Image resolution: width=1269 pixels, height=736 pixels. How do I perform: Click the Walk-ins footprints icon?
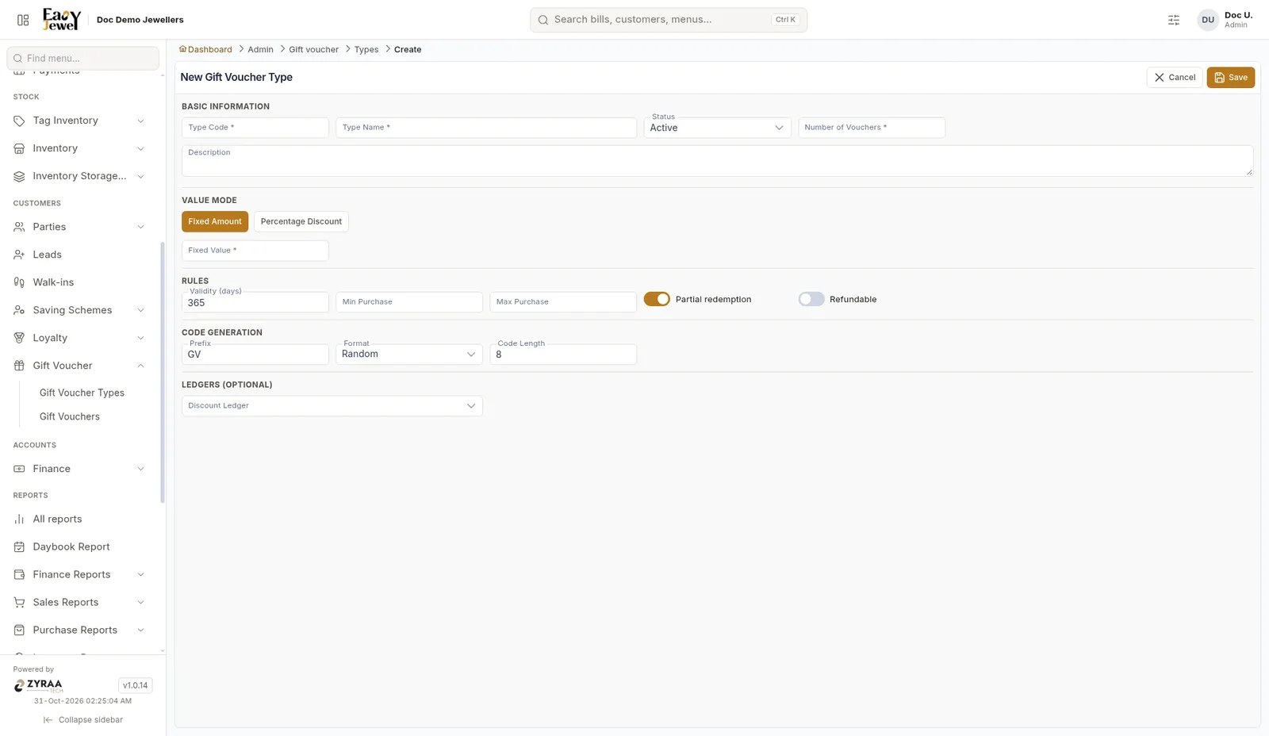19,282
